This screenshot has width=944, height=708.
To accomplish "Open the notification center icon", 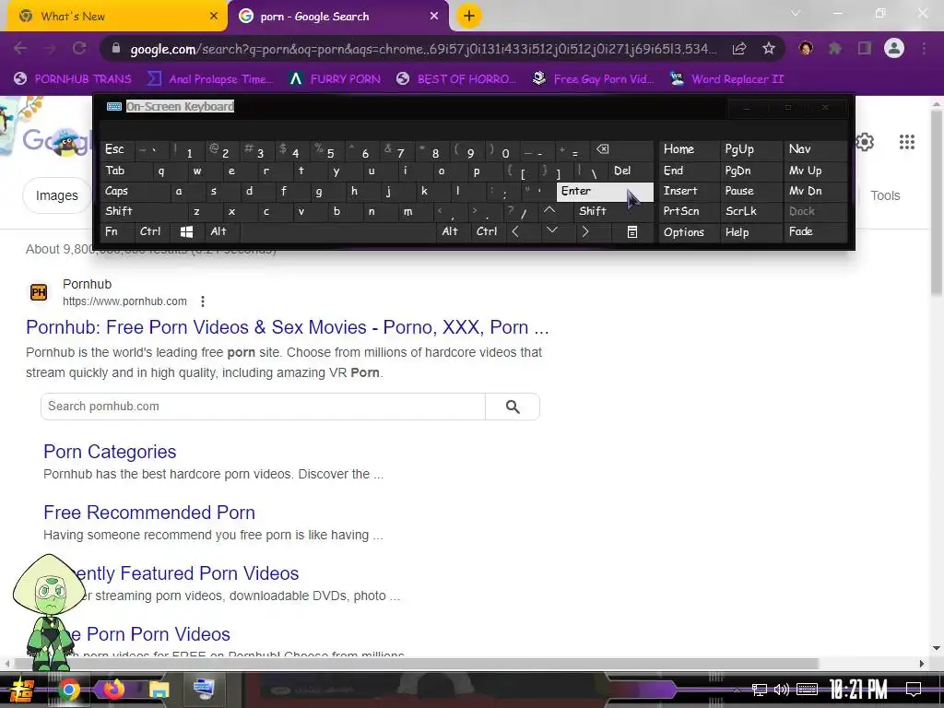I will pos(914,690).
